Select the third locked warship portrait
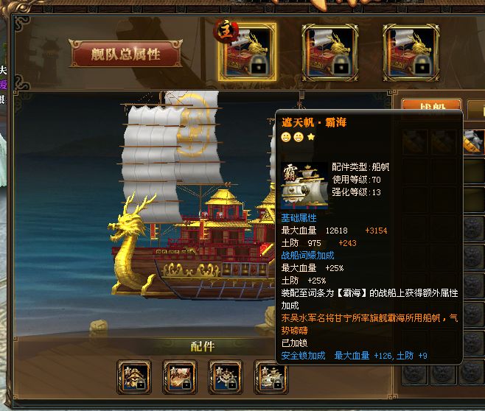The image size is (485, 411). [x=411, y=52]
